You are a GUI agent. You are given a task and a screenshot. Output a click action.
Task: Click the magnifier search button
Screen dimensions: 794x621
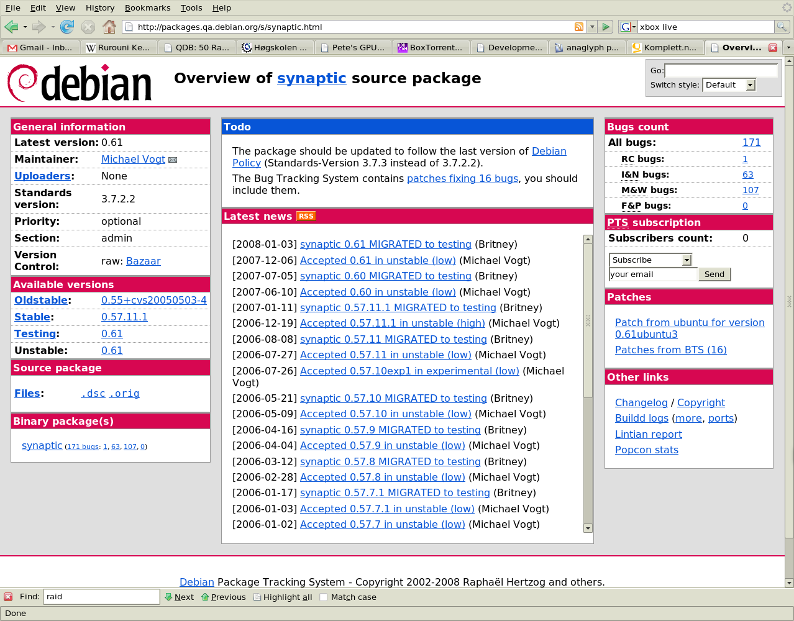point(782,27)
